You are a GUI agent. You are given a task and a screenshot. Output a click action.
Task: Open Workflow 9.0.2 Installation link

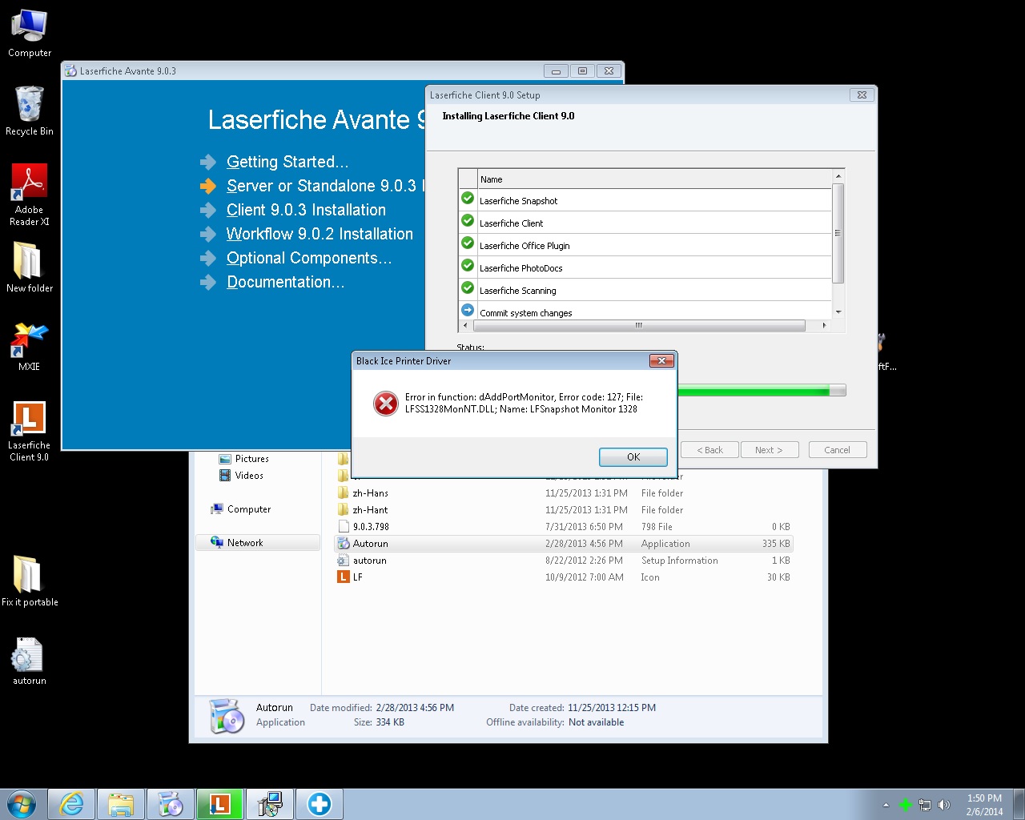coord(320,234)
